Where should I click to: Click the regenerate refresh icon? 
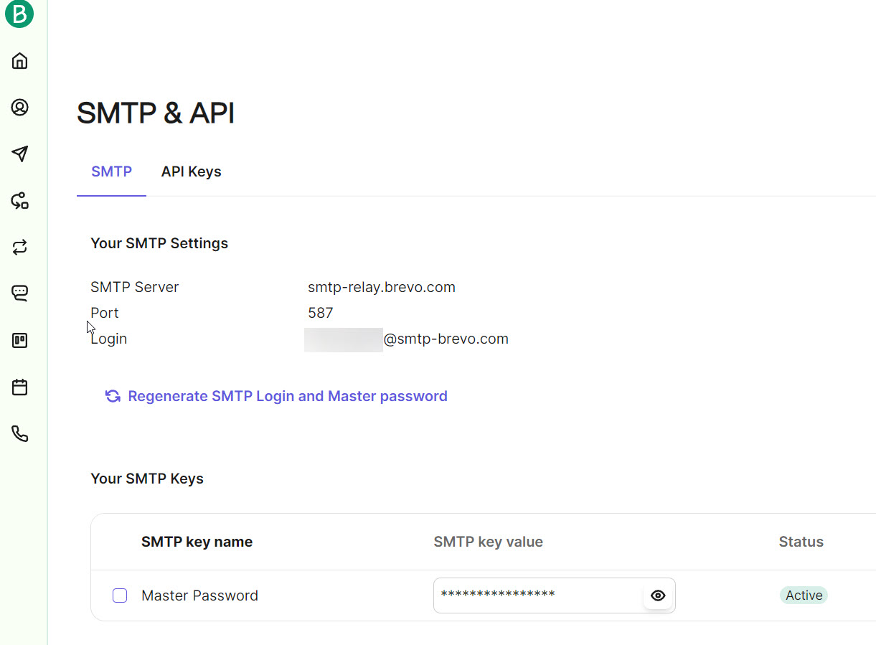point(113,396)
